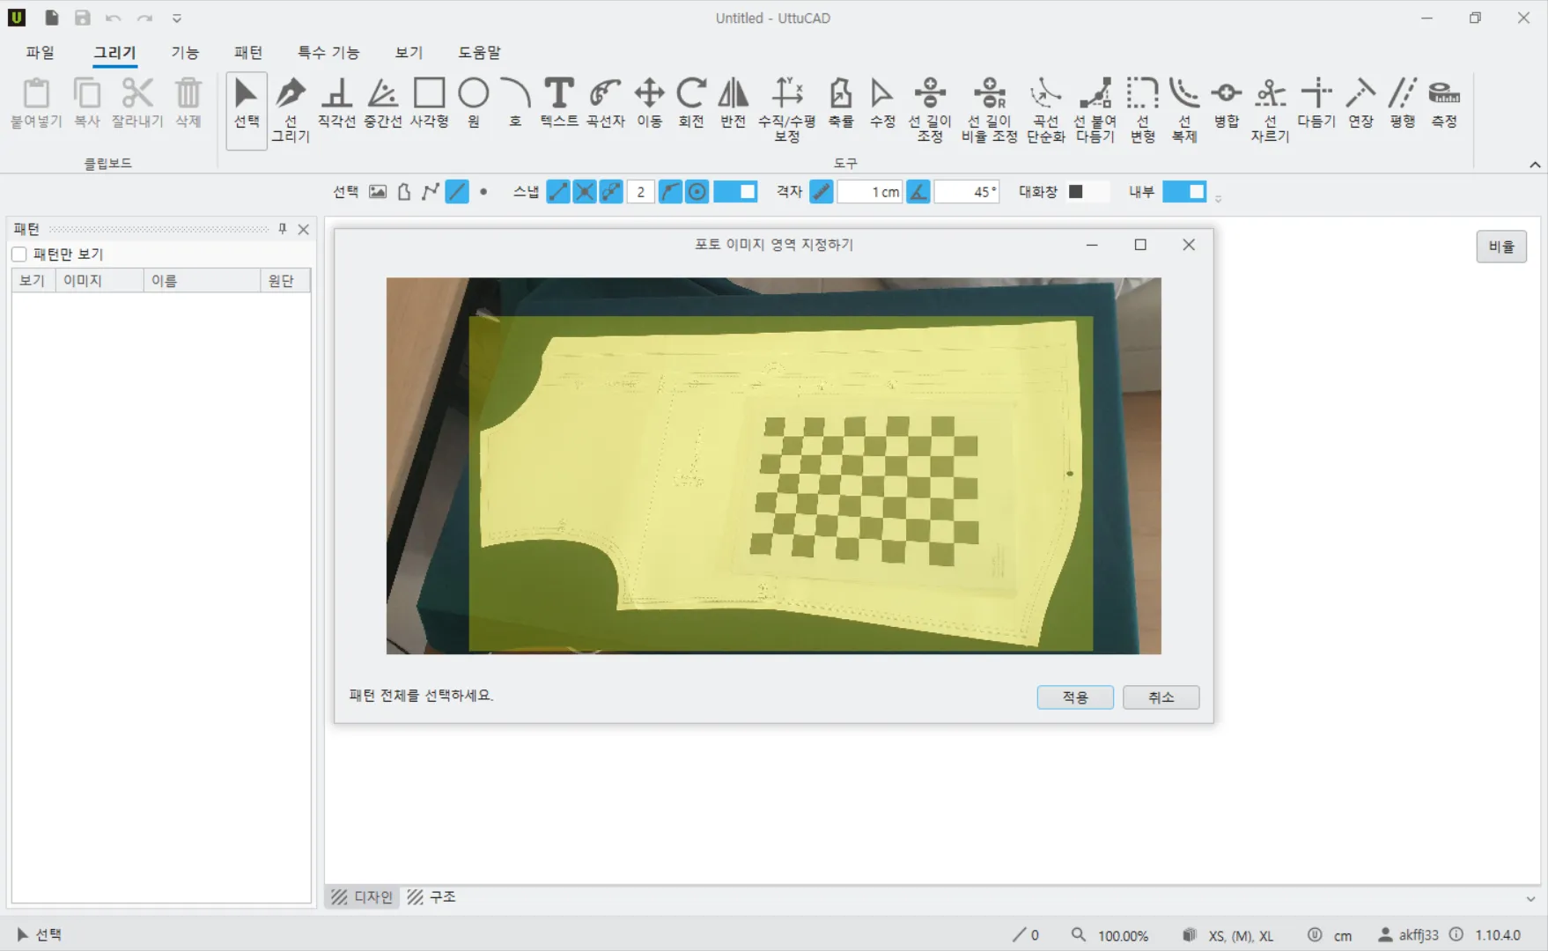The height and width of the screenshot is (951, 1548).
Task: Toggle the 스냅 master switch
Action: click(x=735, y=192)
